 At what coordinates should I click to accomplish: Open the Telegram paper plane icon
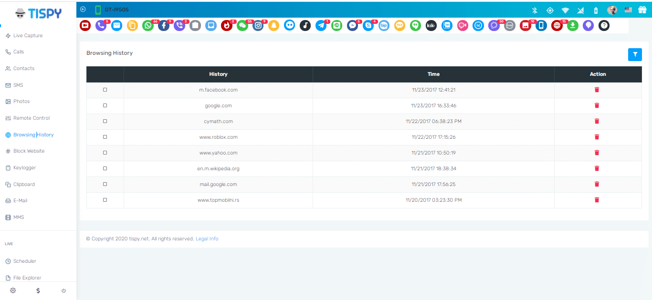pos(321,26)
